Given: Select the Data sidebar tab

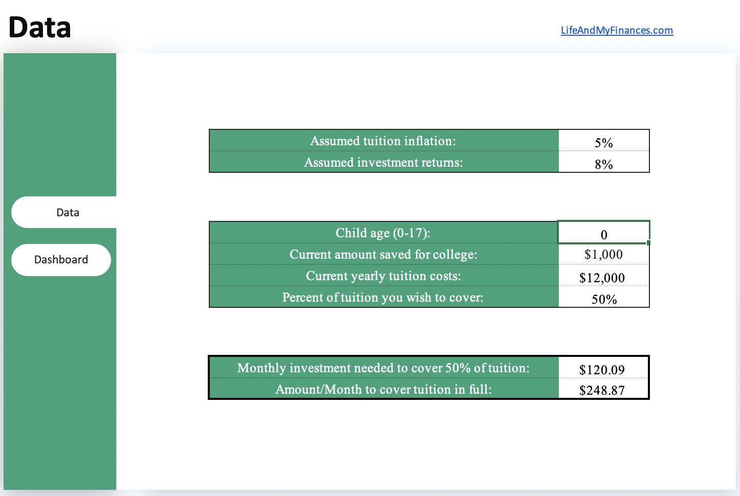Looking at the screenshot, I should [64, 212].
